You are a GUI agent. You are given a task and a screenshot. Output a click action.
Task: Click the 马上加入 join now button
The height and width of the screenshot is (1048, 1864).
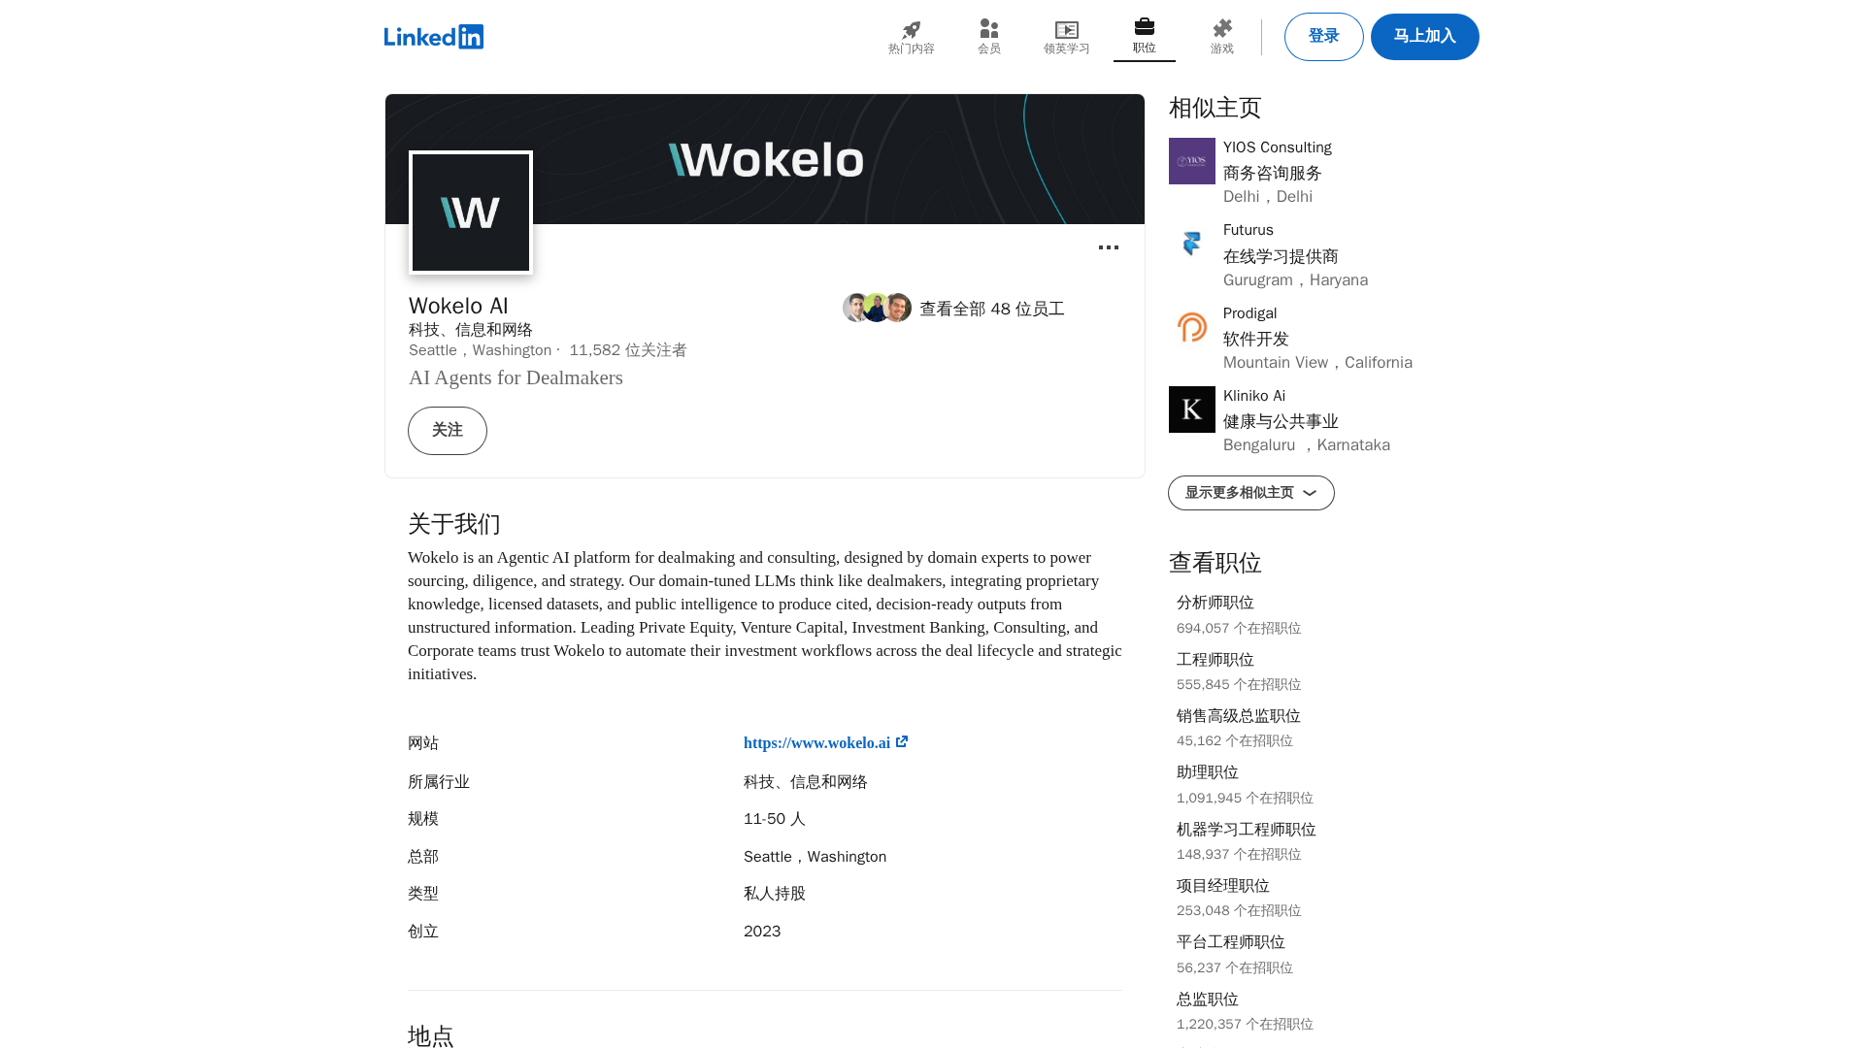1424,37
